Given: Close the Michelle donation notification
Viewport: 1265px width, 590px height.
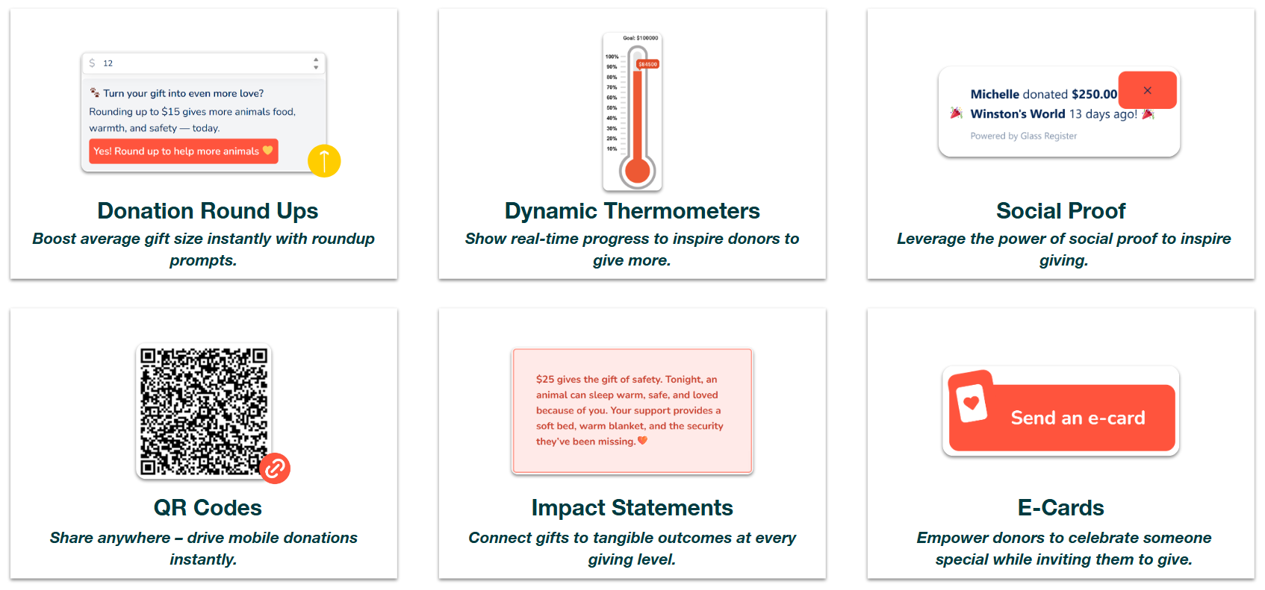Looking at the screenshot, I should click(x=1147, y=90).
